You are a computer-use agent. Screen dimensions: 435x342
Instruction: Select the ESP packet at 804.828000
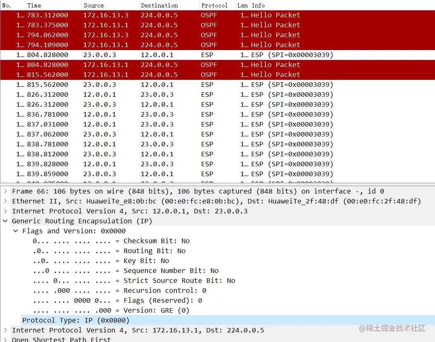pyautogui.click(x=217, y=55)
